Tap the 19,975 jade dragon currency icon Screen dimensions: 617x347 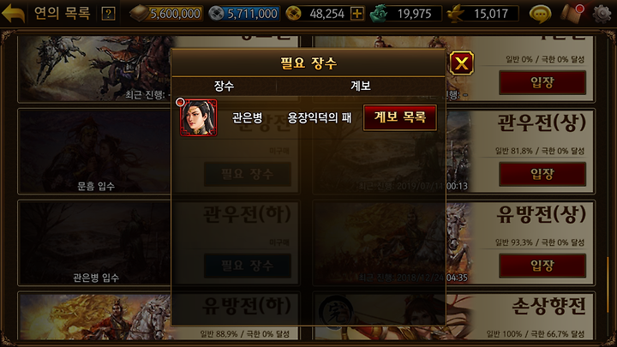tap(379, 14)
